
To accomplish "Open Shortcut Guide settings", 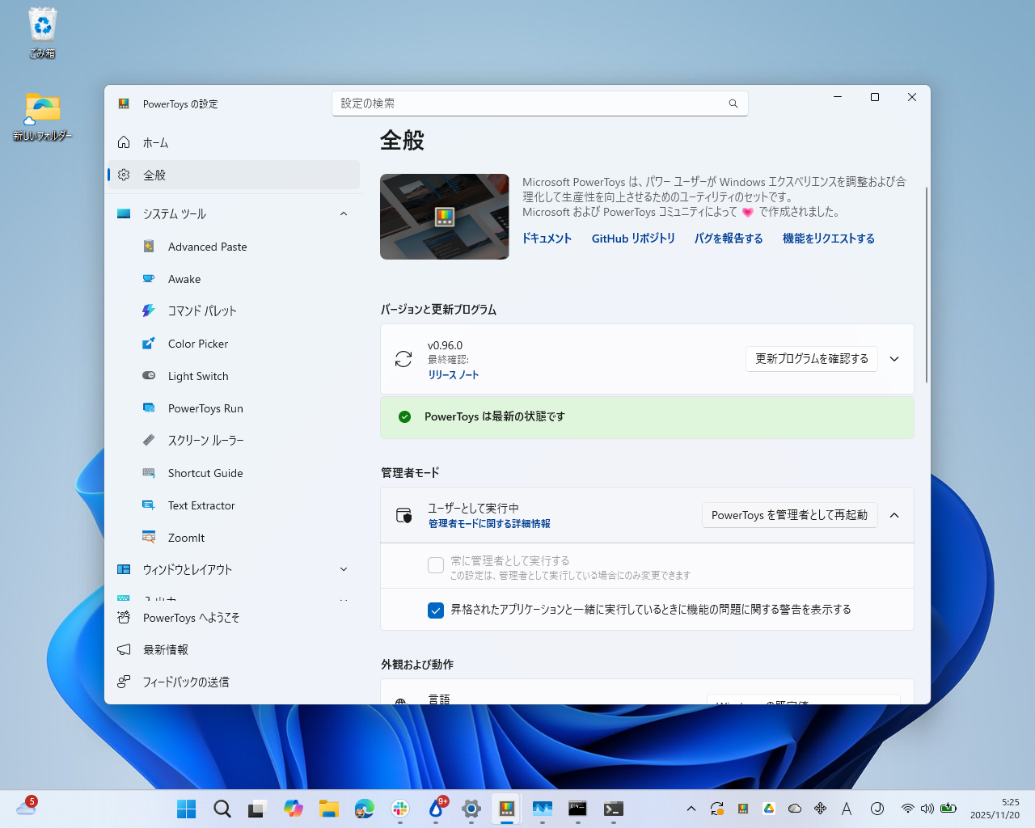I will point(205,473).
